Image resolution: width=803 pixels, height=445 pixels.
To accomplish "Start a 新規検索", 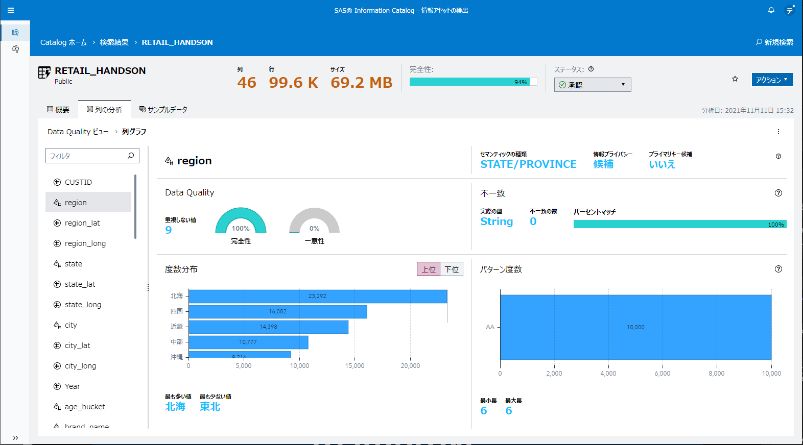I will tap(774, 42).
